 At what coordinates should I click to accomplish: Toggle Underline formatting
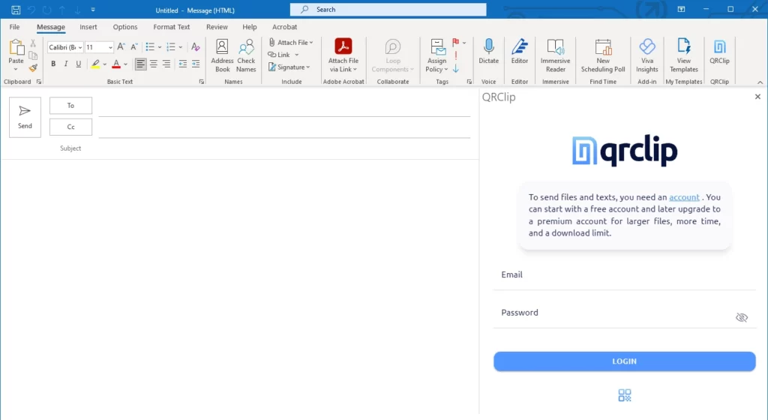click(78, 64)
